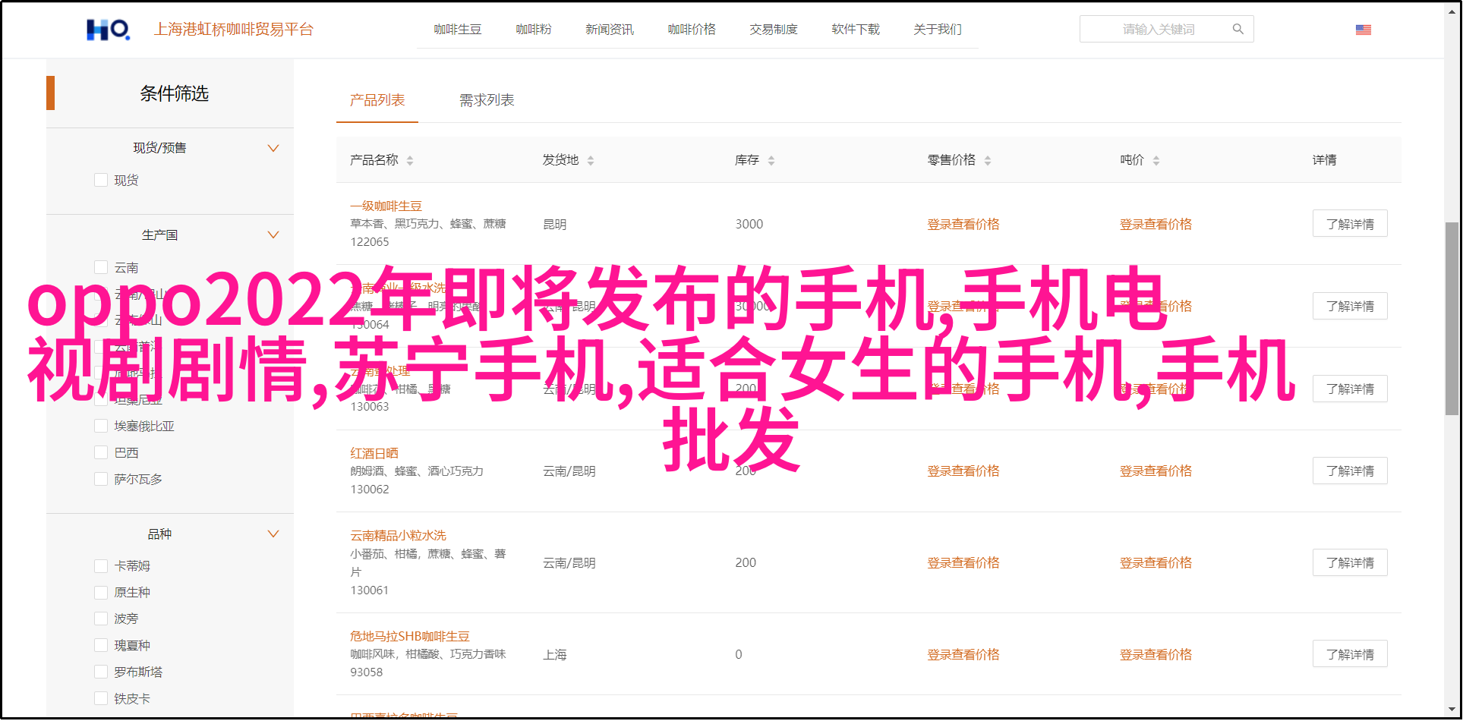Check the 瑰夏种 checkbox
Image resolution: width=1463 pixels, height=721 pixels.
click(x=101, y=645)
